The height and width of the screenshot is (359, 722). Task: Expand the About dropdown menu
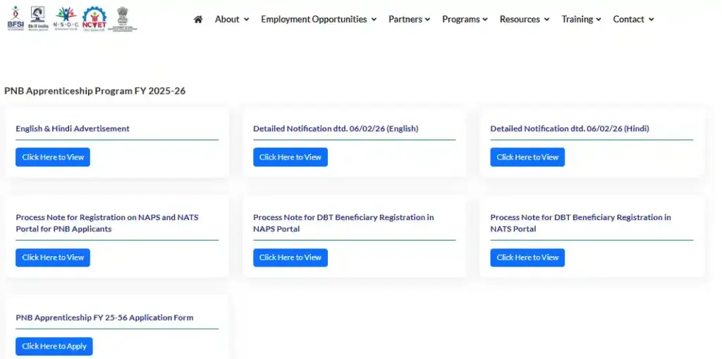(x=231, y=20)
